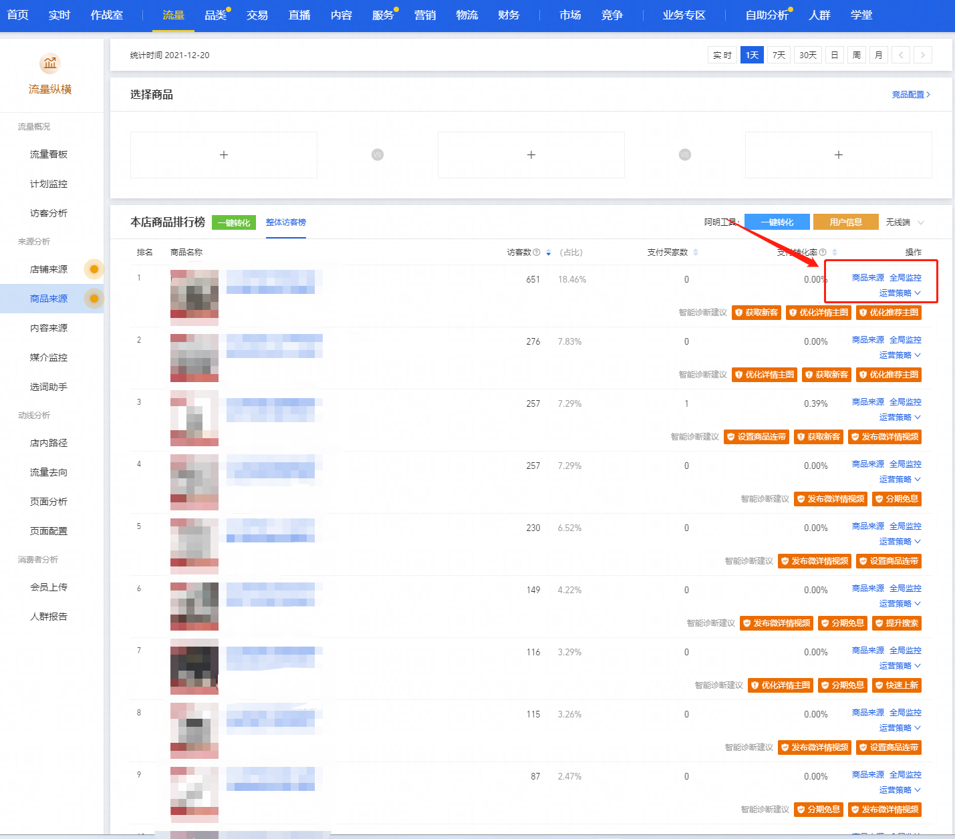Click the green 一键转化 button

click(234, 222)
